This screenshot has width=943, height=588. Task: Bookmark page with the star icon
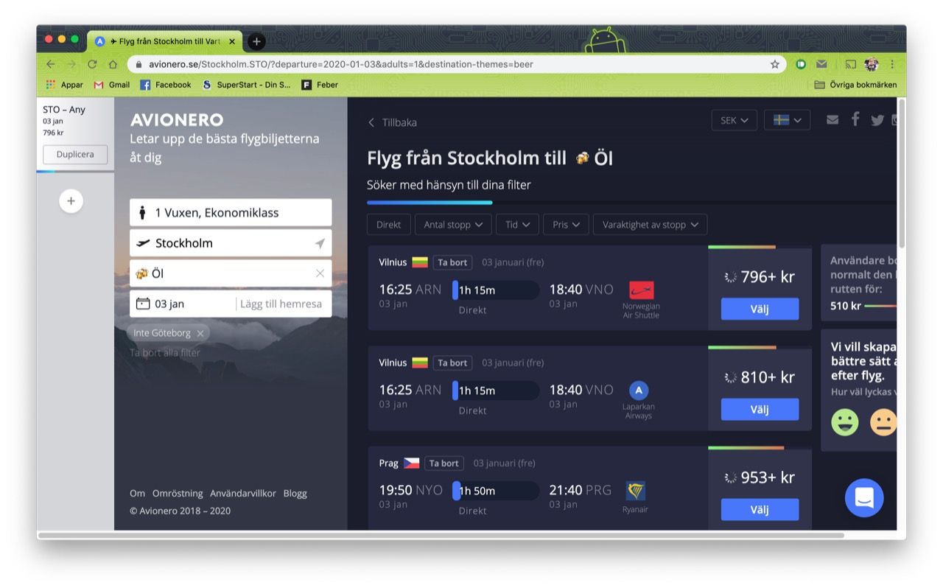(774, 64)
